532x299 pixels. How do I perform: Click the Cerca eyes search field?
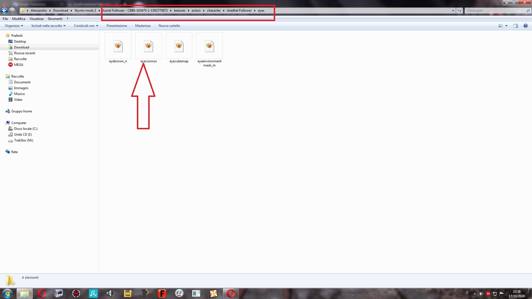[x=496, y=11]
